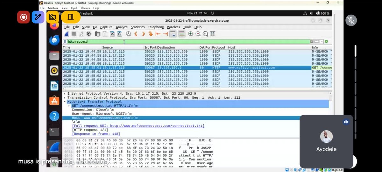Open the Edit menu
This screenshot has width=382, height=172.
[x=76, y=27]
